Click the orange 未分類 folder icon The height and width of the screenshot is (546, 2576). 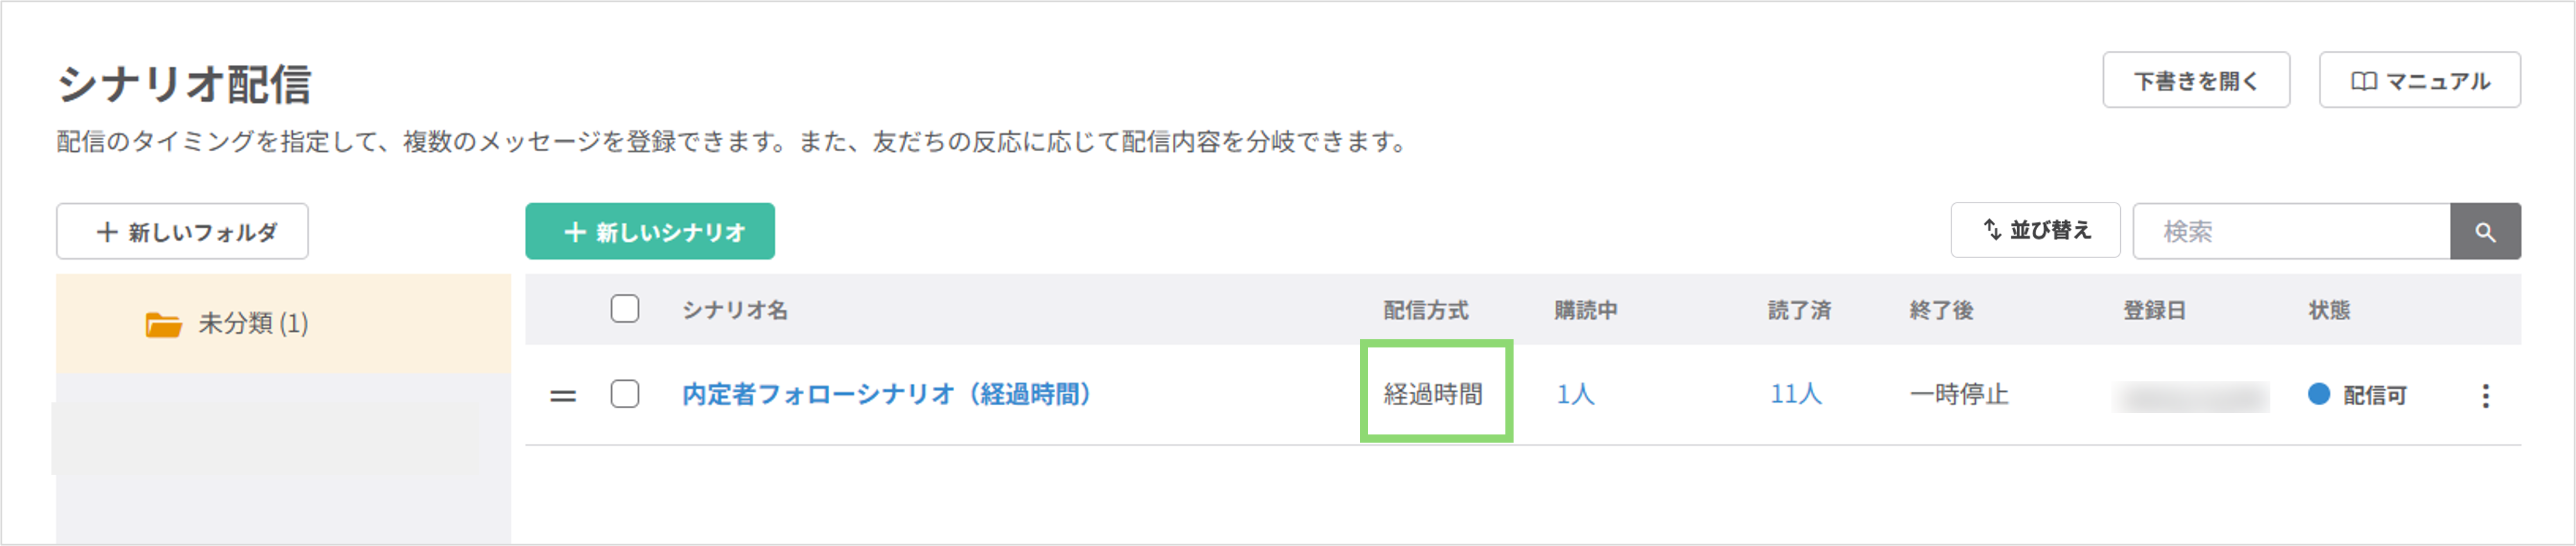click(163, 325)
